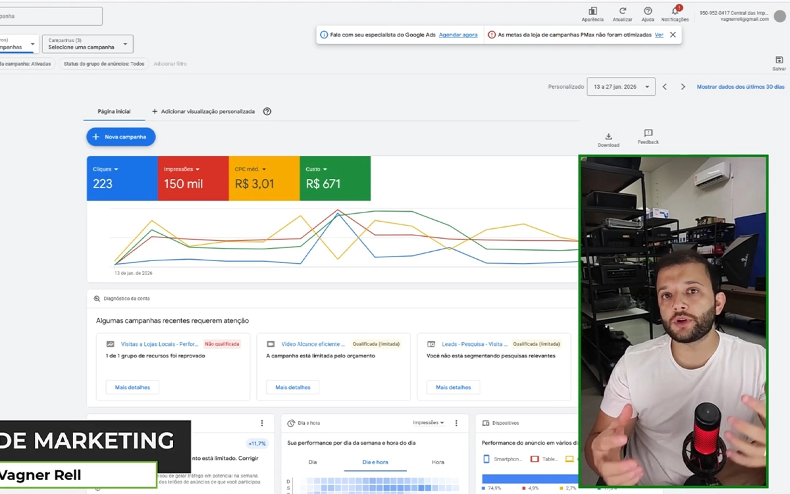790x494 pixels.
Task: Open the Aparência settings icon
Action: coord(592,11)
